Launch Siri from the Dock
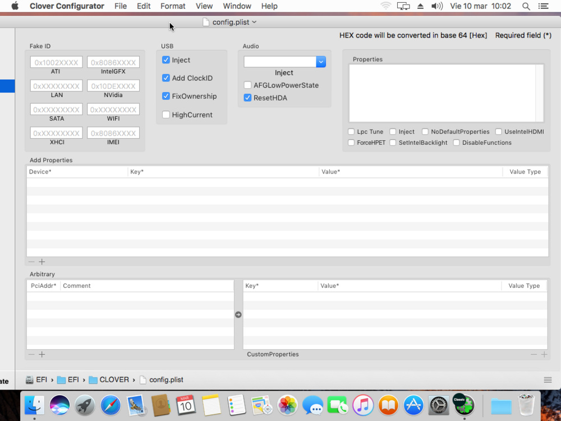Viewport: 561px width, 421px height. 59,405
